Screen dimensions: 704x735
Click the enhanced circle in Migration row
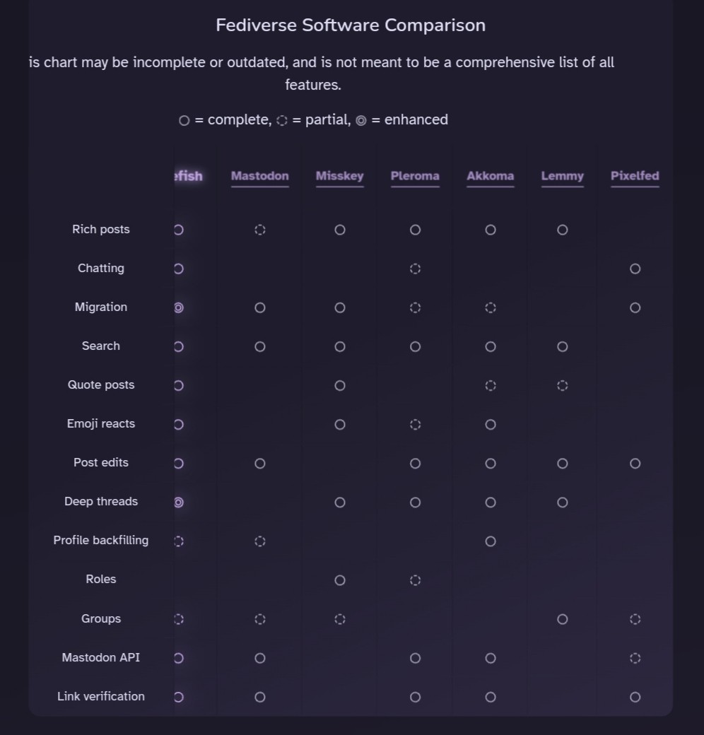(179, 307)
